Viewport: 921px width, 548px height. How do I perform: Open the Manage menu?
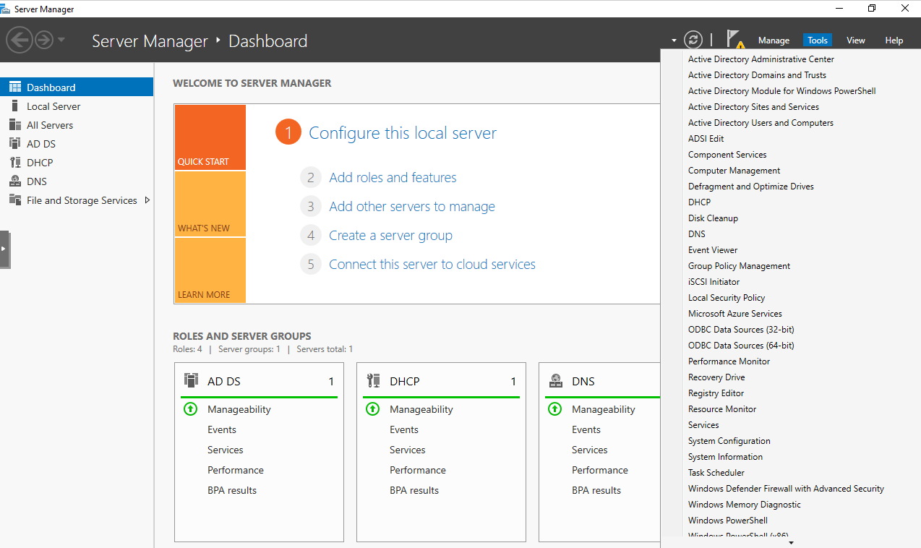(x=774, y=40)
